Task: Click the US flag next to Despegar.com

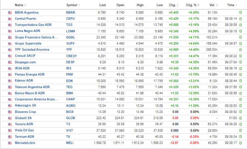Action: coord(10,62)
